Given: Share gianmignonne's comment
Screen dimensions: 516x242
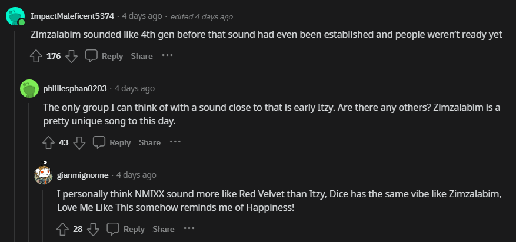Looking at the screenshot, I should pyautogui.click(x=163, y=229).
